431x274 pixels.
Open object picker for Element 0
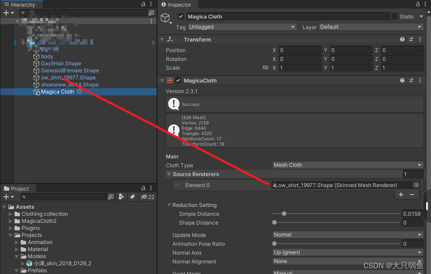416,185
